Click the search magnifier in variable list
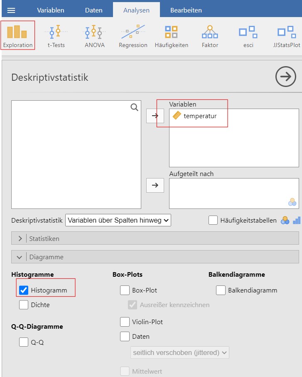Screen dimensions: 302x377 tap(134, 107)
